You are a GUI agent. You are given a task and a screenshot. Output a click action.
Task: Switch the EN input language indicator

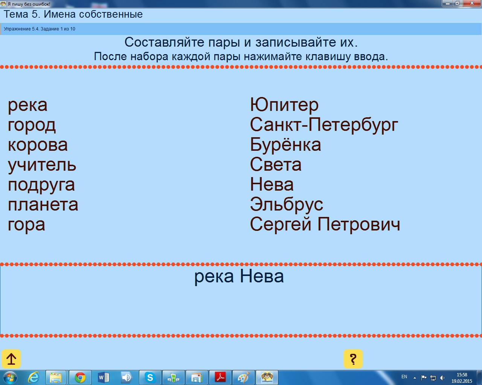[404, 377]
